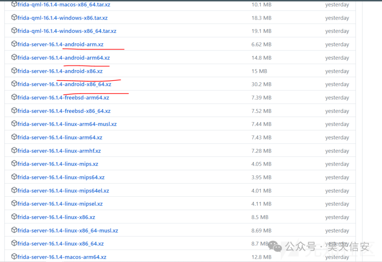Image resolution: width=382 pixels, height=262 pixels.
Task: Select the 7.44 MB file size
Action: [x=261, y=124]
